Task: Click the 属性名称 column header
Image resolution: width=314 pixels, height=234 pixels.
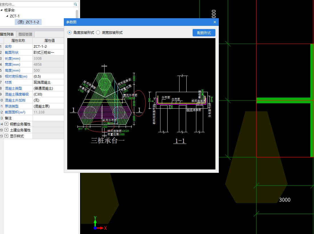Action: (x=18, y=41)
